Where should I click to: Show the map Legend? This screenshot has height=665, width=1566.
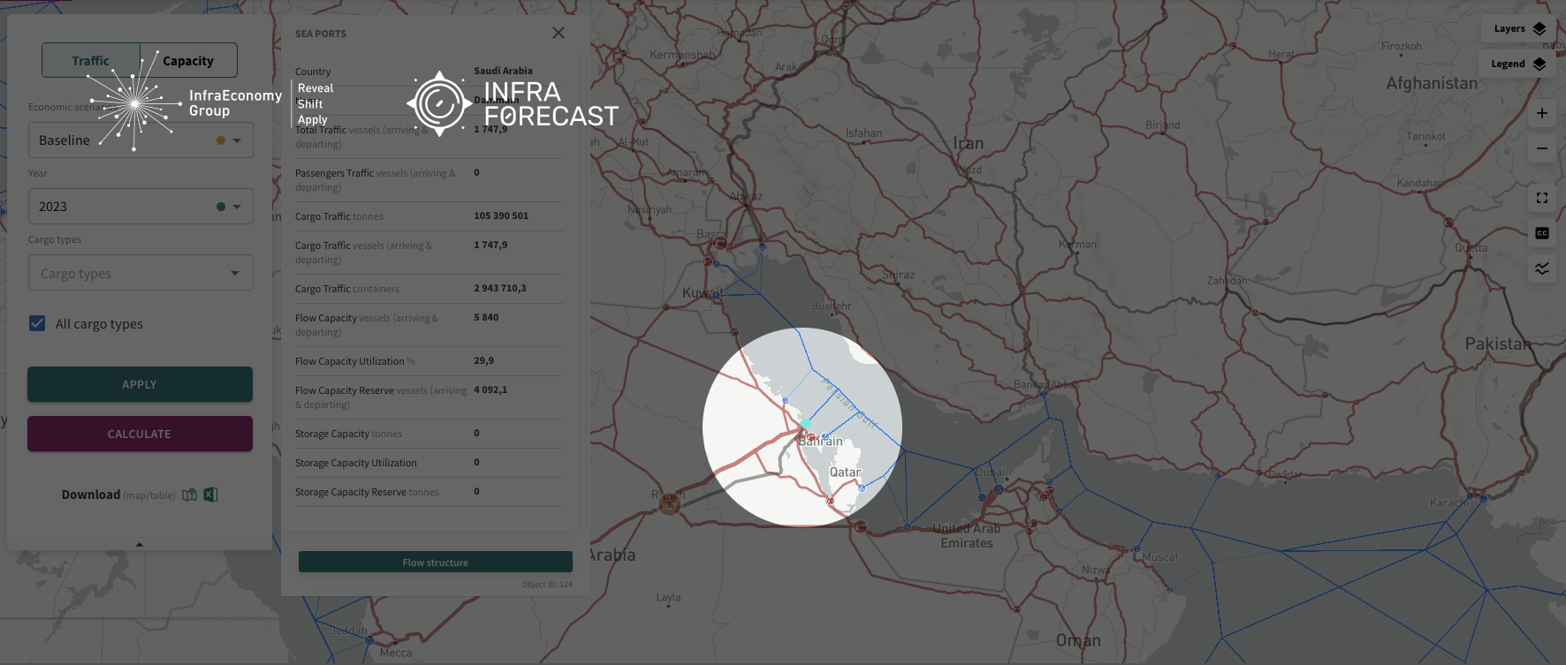[1517, 64]
